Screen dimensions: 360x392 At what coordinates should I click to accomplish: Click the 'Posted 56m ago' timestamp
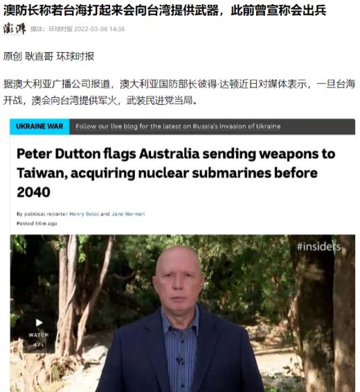pyautogui.click(x=37, y=223)
